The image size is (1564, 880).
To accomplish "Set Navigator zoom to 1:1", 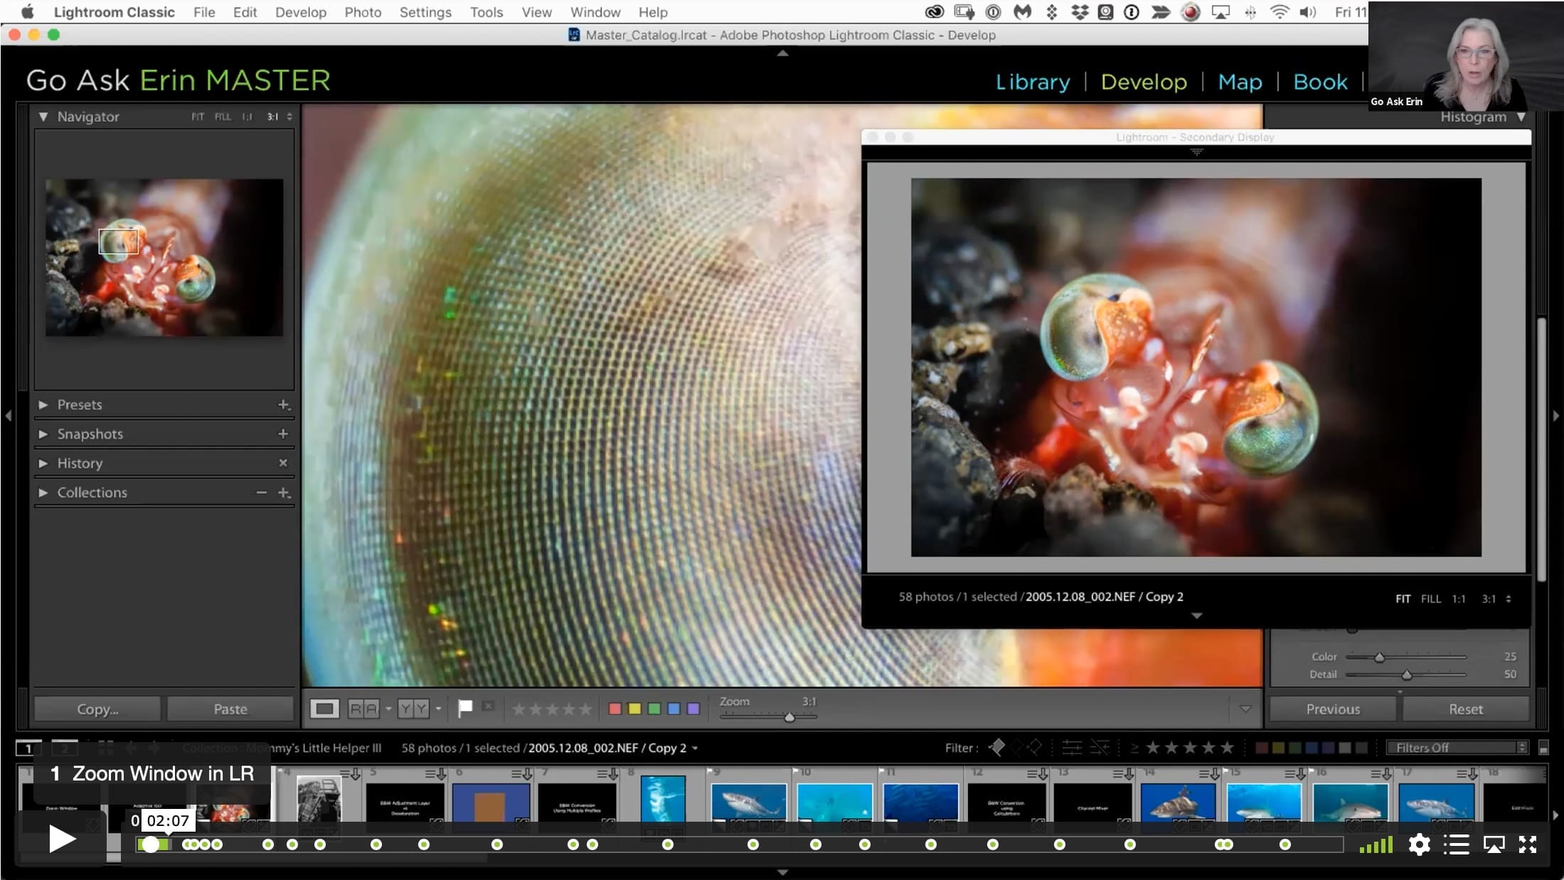I will pyautogui.click(x=247, y=117).
